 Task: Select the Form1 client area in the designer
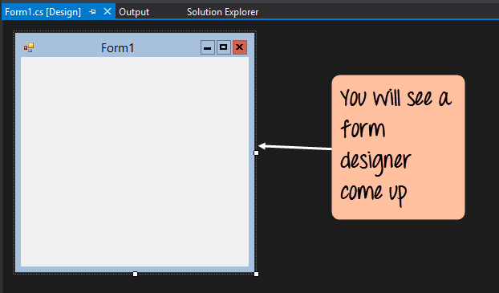click(x=135, y=162)
